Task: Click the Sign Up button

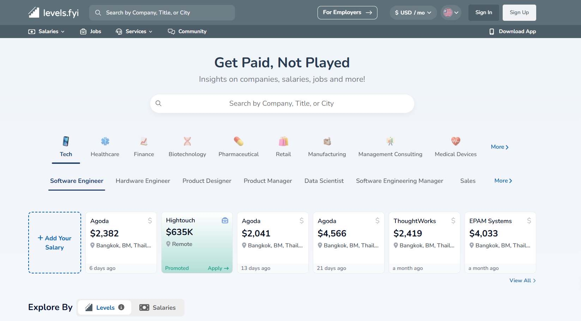Action: click(x=519, y=13)
